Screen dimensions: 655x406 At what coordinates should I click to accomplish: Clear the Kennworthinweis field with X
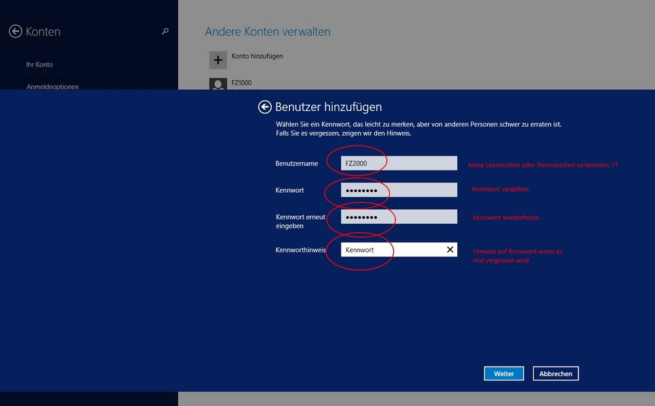coord(450,250)
